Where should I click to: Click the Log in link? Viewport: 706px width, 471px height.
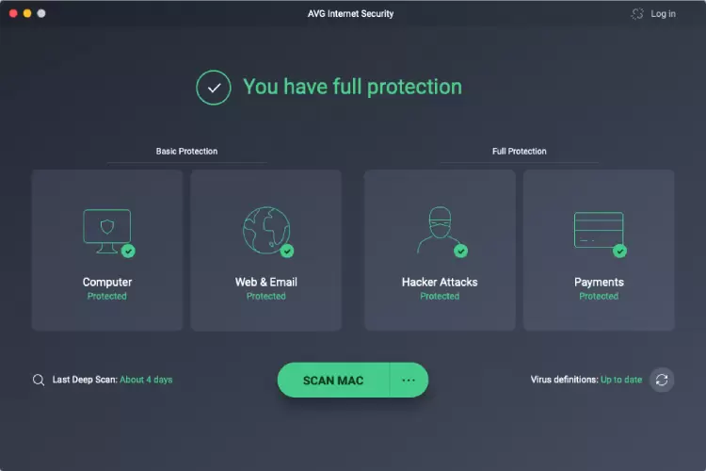pyautogui.click(x=663, y=14)
